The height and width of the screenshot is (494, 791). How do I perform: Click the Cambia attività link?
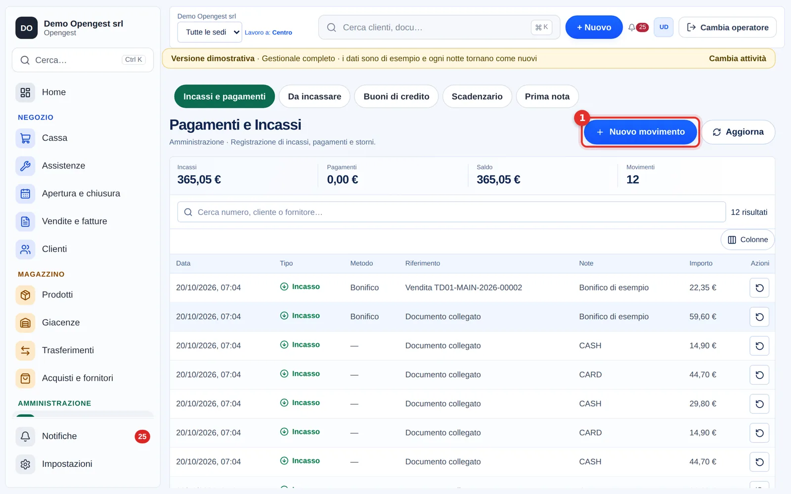click(x=738, y=58)
